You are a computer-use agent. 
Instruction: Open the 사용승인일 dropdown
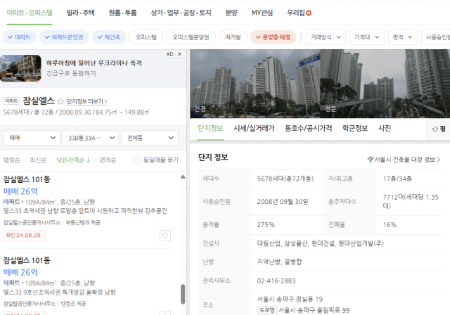pyautogui.click(x=436, y=37)
